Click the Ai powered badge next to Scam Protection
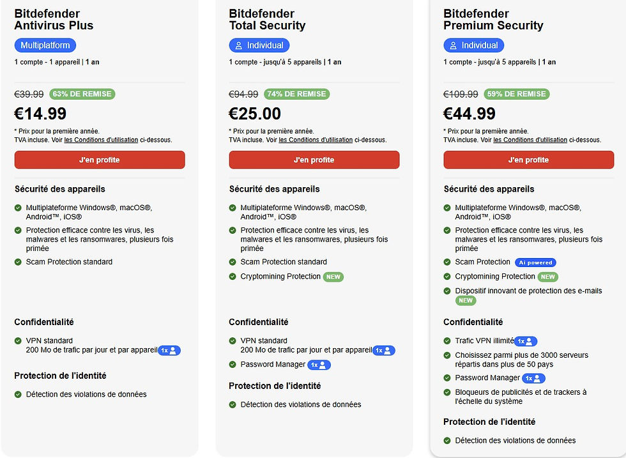 pos(535,263)
